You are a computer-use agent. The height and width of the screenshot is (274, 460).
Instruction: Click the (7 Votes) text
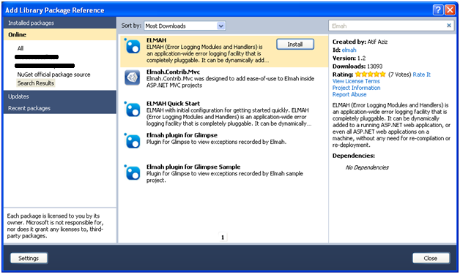point(399,75)
